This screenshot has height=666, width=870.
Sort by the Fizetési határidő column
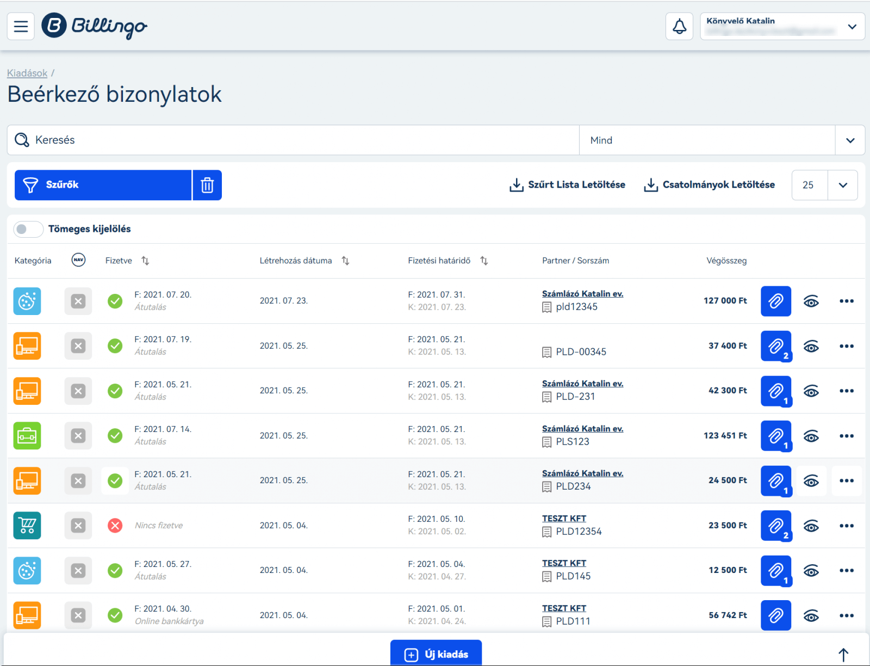484,261
